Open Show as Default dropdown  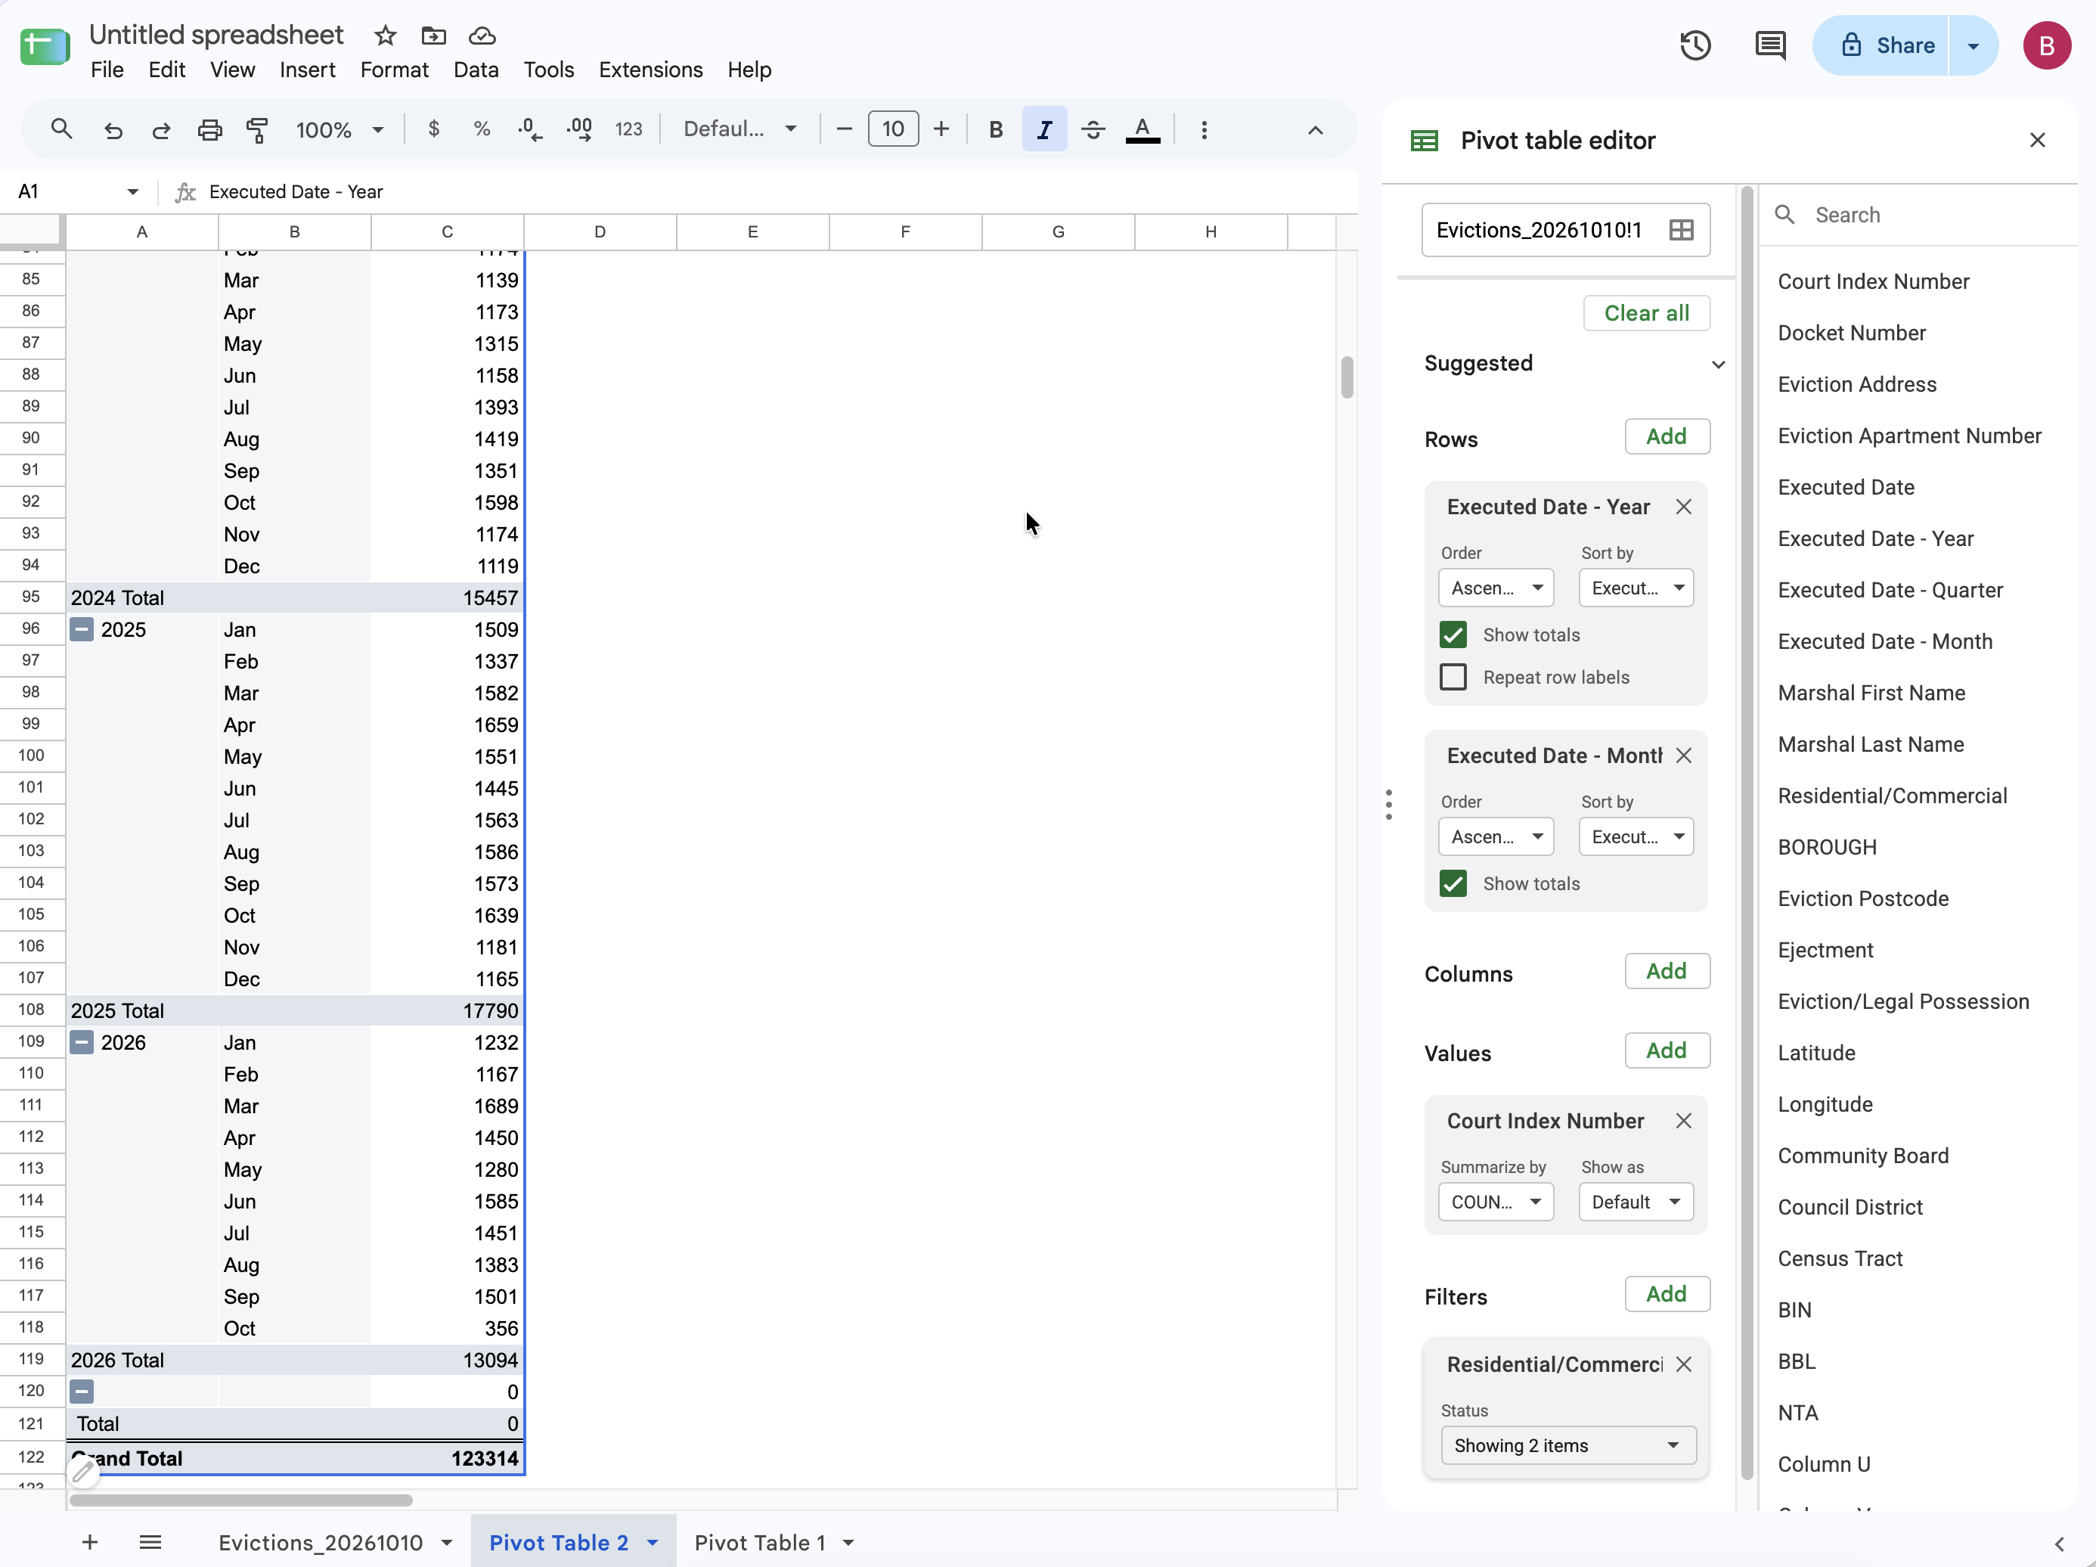[1636, 1202]
